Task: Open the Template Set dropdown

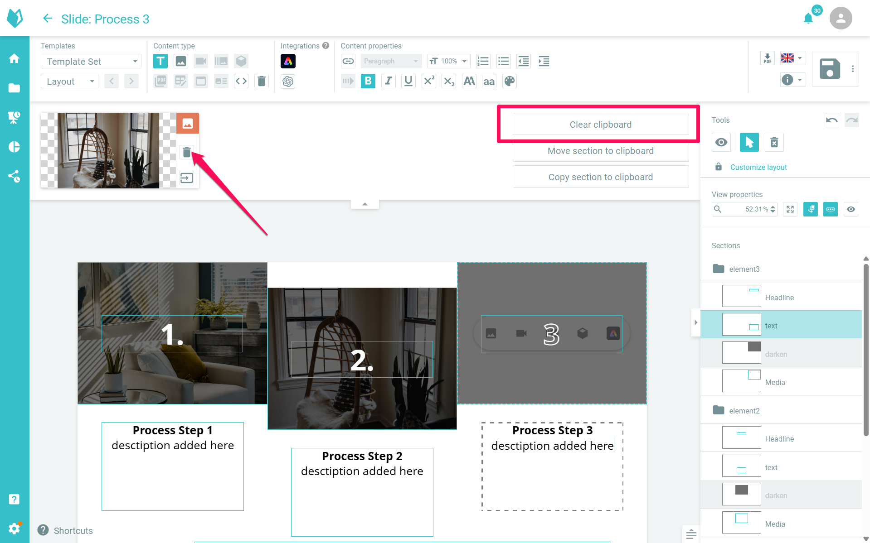Action: (91, 61)
